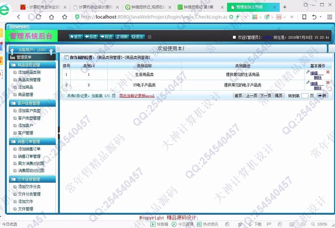
Task: Click 导出当前记录到excel link
Action: [137, 96]
